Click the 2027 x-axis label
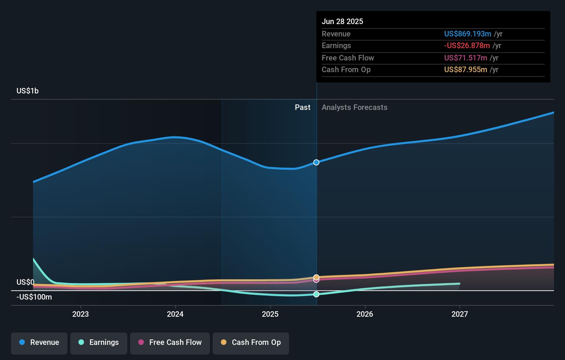The width and height of the screenshot is (565, 360). [x=460, y=314]
